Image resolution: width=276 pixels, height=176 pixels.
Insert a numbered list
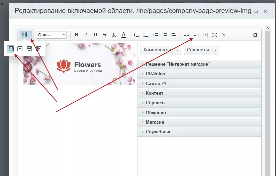136,35
